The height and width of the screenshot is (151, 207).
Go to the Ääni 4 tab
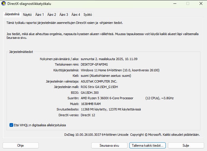point(76,15)
